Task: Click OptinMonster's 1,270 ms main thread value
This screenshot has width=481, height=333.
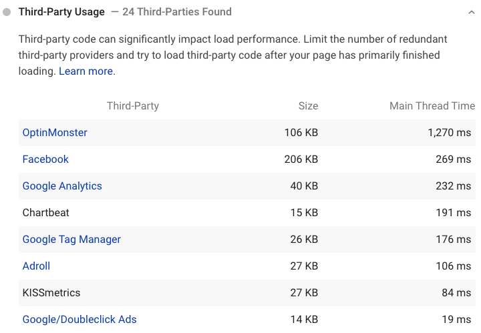Action: (449, 133)
